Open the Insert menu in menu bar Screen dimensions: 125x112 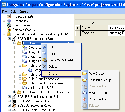coord(24,11)
